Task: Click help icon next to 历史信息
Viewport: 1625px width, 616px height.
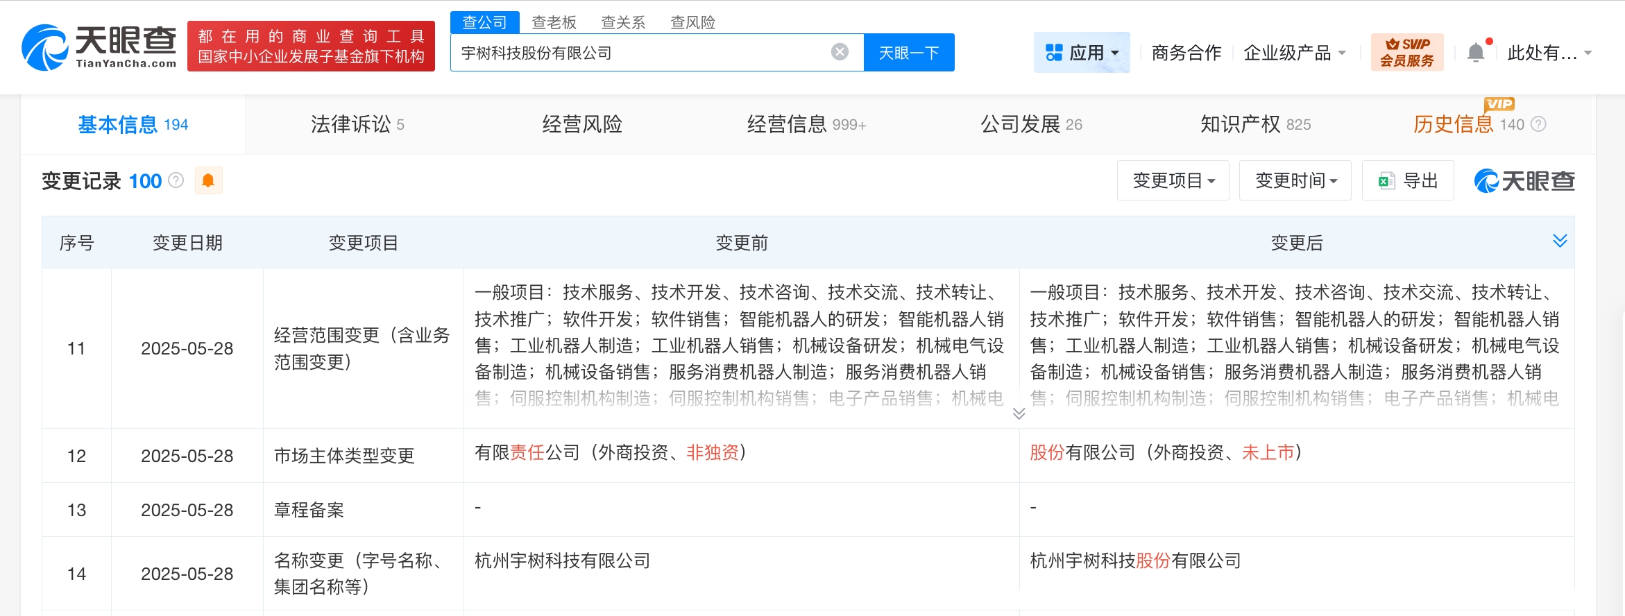Action: (x=1538, y=124)
